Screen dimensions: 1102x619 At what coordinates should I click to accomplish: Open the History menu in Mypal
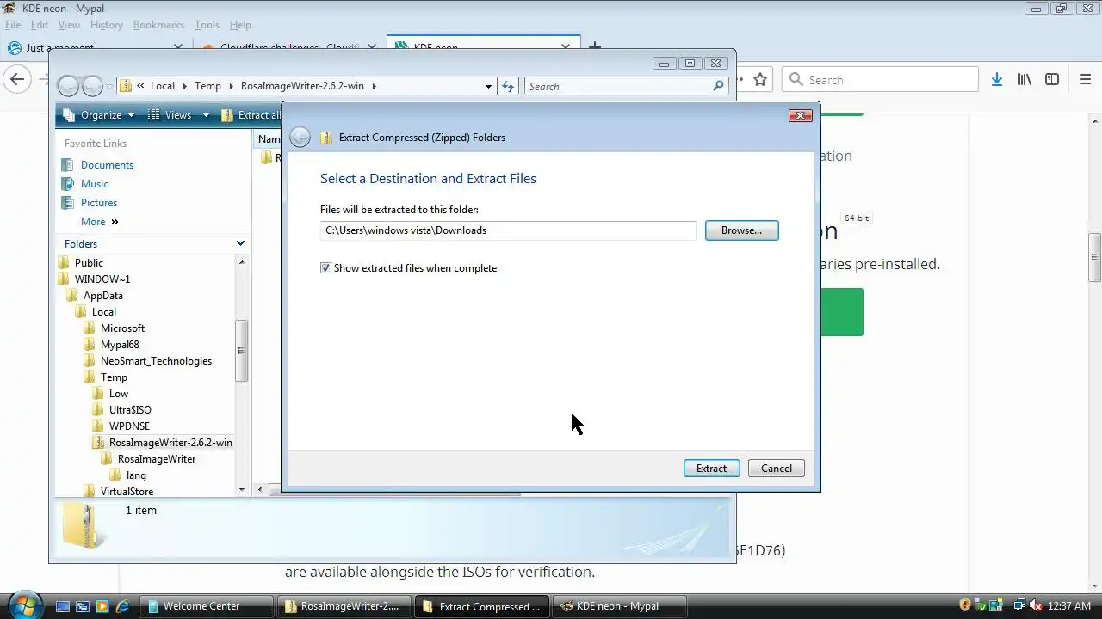point(107,25)
